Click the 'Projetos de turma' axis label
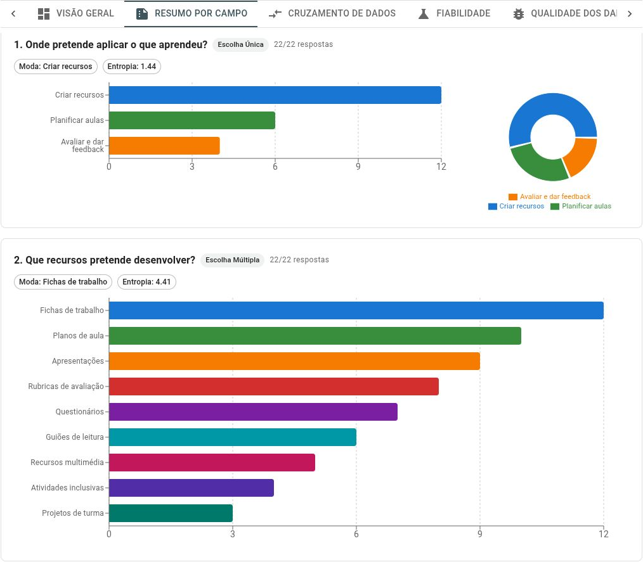Screen dimensions: 643x562 (72, 513)
